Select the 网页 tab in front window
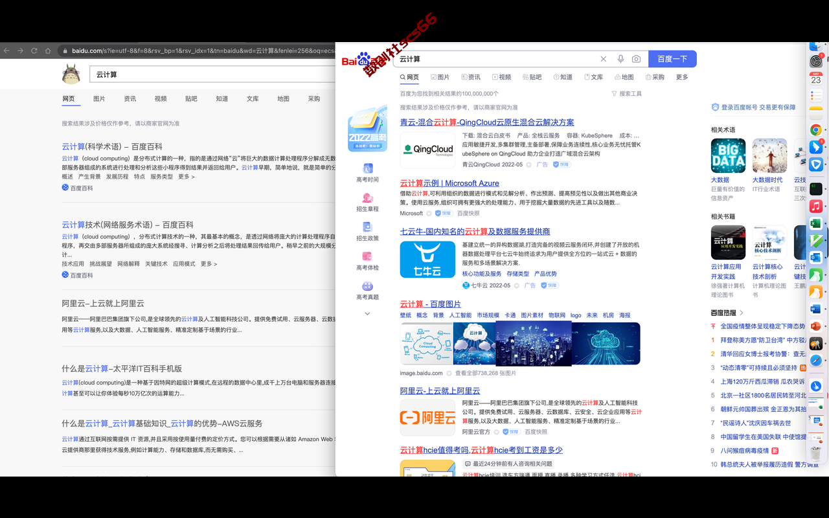This screenshot has height=518, width=829. (x=410, y=77)
